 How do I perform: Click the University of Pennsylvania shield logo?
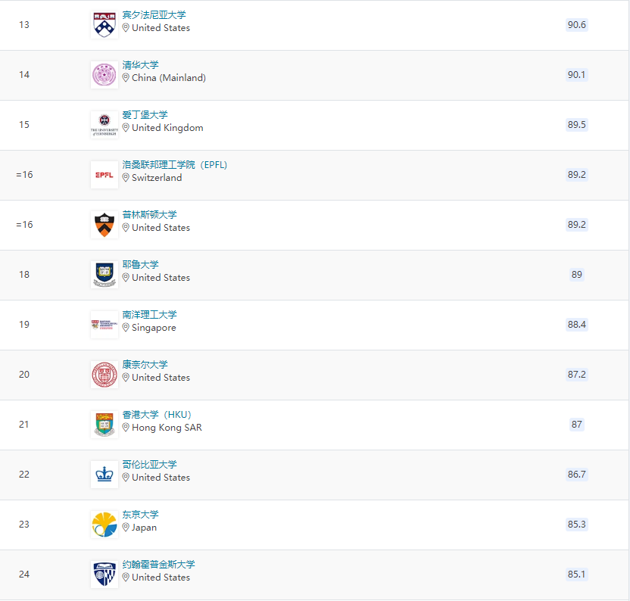(x=104, y=25)
